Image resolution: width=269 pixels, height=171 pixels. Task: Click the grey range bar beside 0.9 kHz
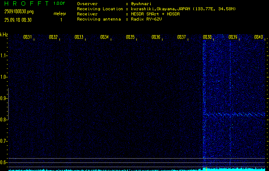click(8, 104)
